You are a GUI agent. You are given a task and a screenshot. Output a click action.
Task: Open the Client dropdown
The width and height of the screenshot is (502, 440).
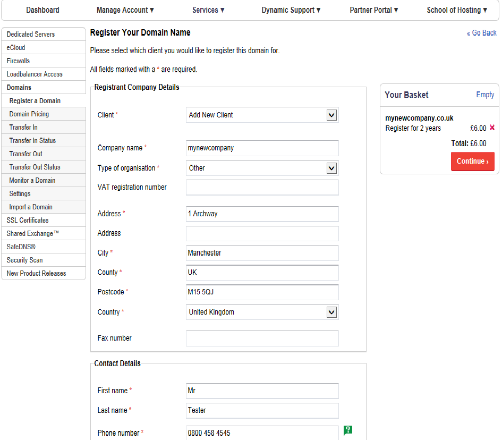tap(262, 115)
